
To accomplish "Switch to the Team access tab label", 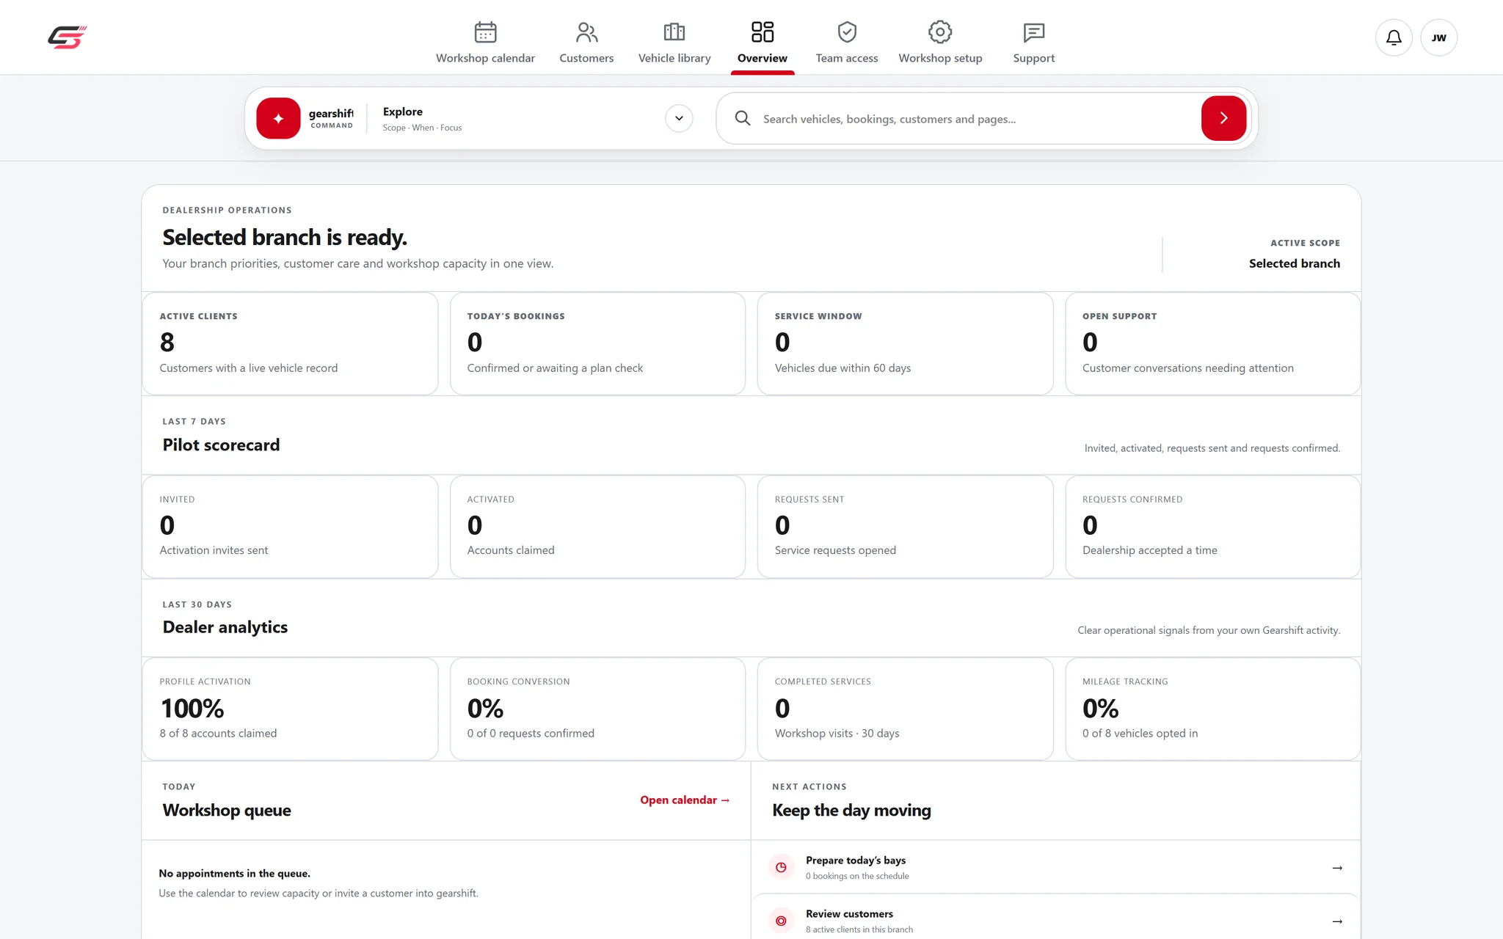I will (x=847, y=58).
